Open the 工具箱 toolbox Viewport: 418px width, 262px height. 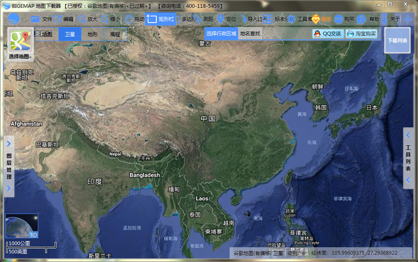pos(299,19)
